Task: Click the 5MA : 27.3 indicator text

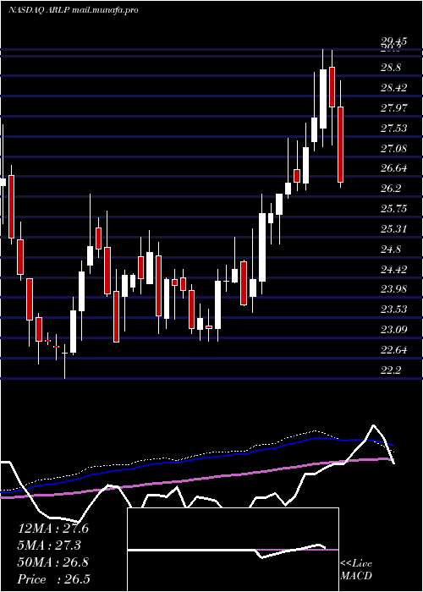Action: [x=50, y=545]
